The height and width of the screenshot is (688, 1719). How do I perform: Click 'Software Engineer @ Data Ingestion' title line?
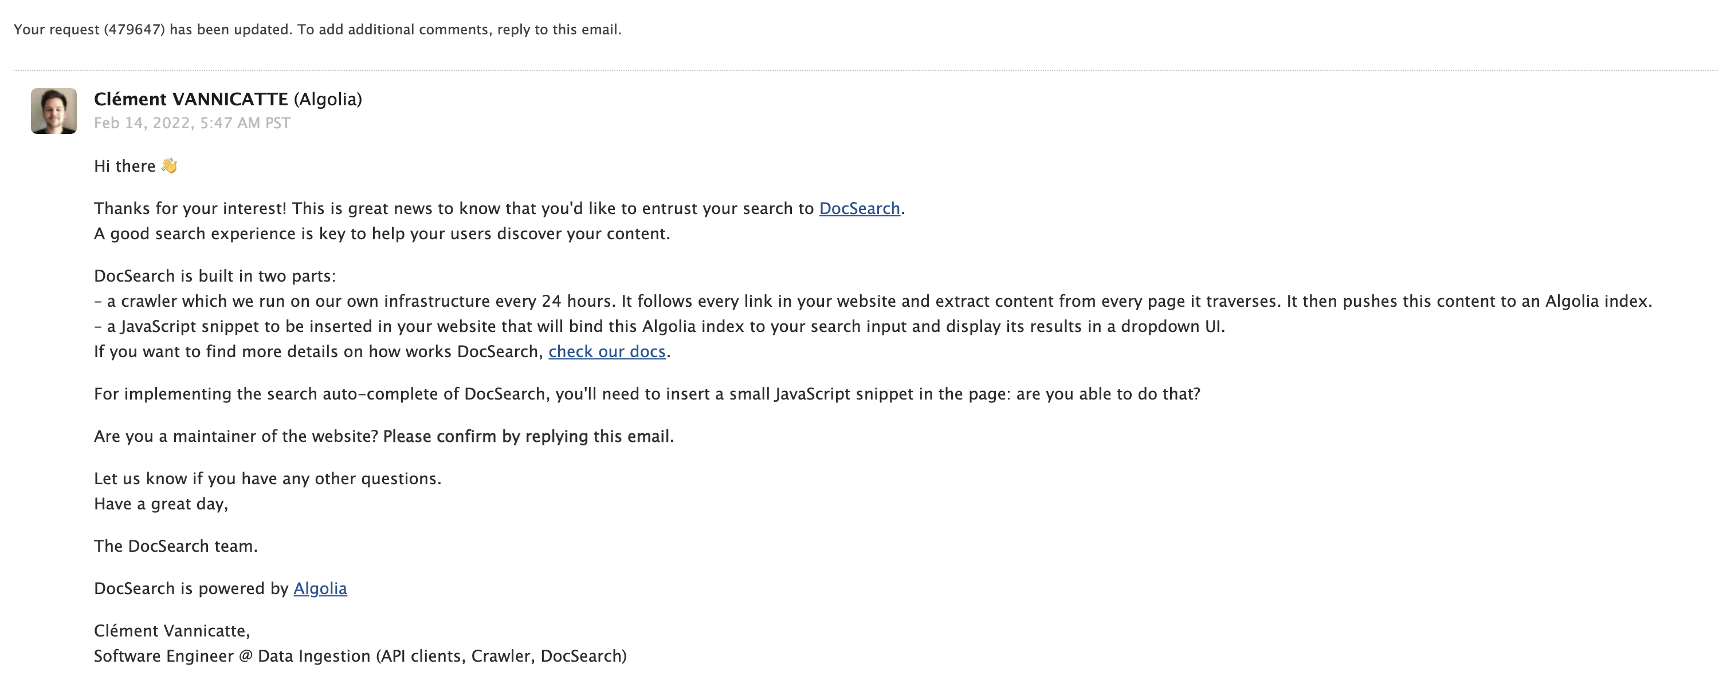click(360, 657)
